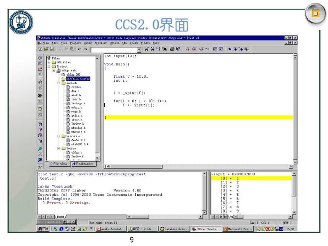This screenshot has height=246, width=328.
Task: Click the first braces step icon
Action: (x=40, y=124)
